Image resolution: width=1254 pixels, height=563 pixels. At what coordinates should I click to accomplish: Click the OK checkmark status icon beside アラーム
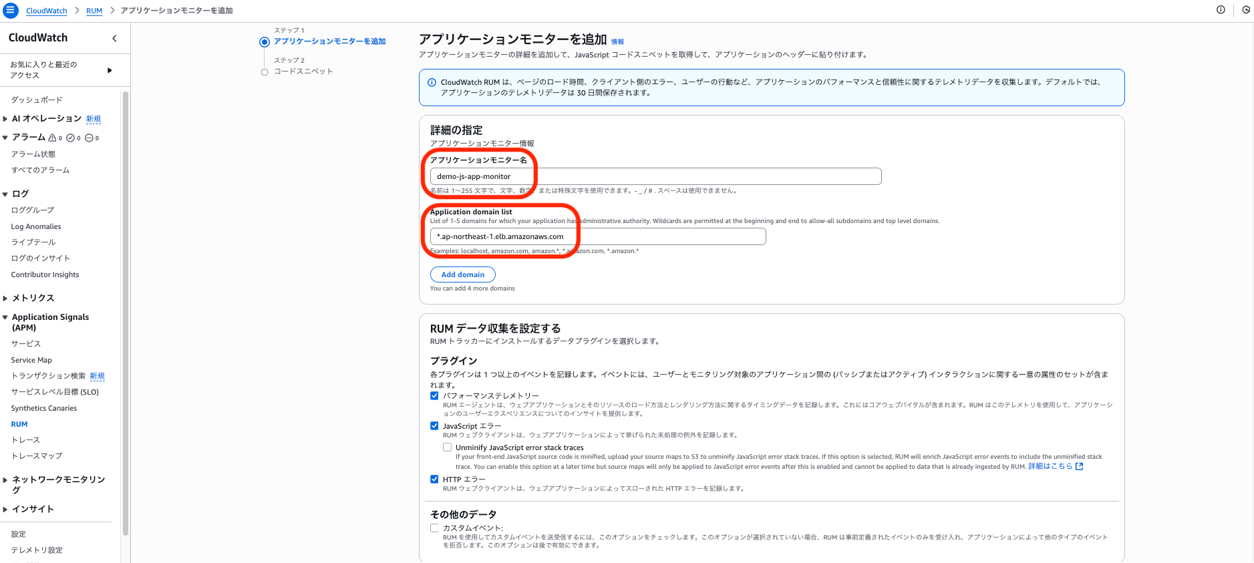pyautogui.click(x=70, y=138)
